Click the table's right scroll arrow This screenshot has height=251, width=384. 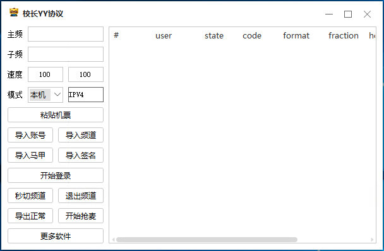[372, 240]
